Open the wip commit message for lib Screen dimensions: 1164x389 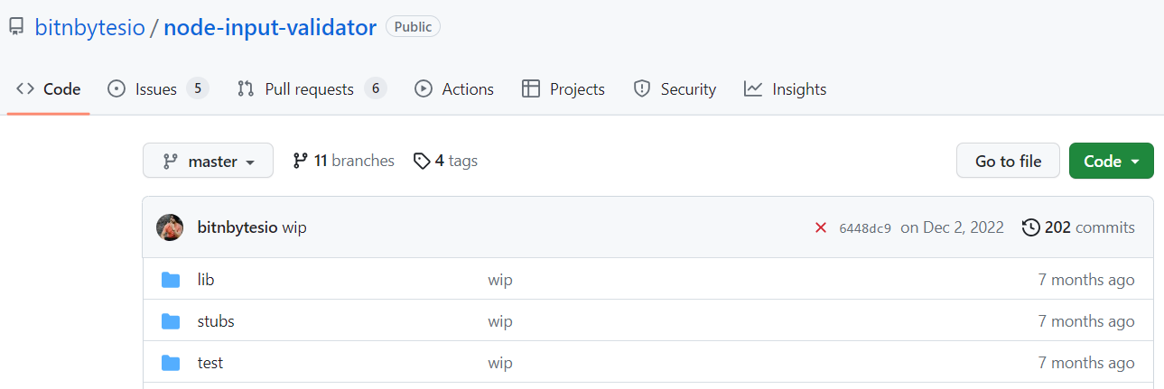click(500, 280)
